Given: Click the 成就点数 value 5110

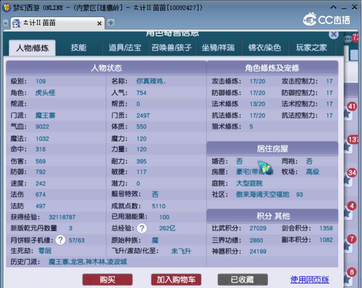Looking at the screenshot, I should (158, 206).
